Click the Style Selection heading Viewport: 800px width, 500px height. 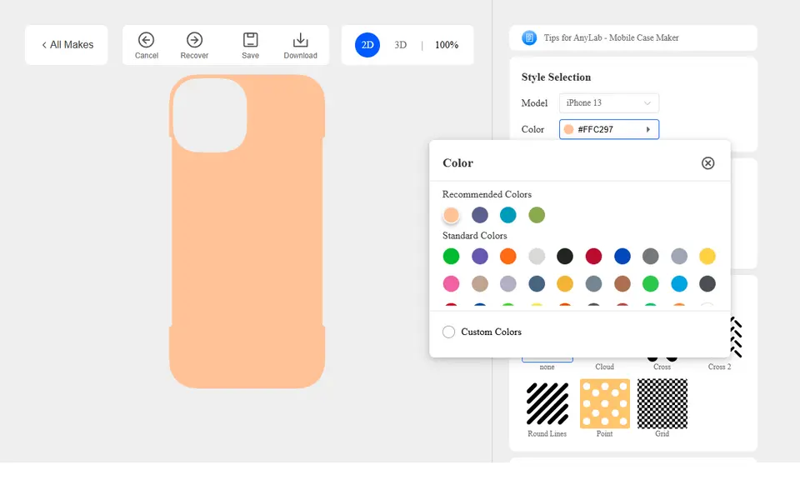click(556, 77)
